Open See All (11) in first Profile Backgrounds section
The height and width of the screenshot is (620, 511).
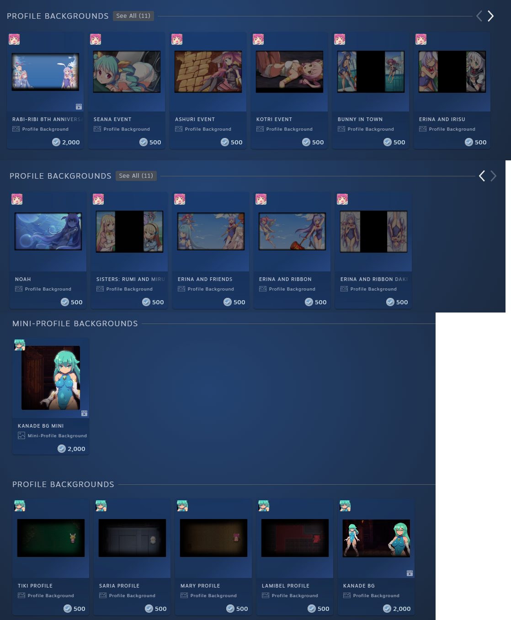tap(133, 16)
